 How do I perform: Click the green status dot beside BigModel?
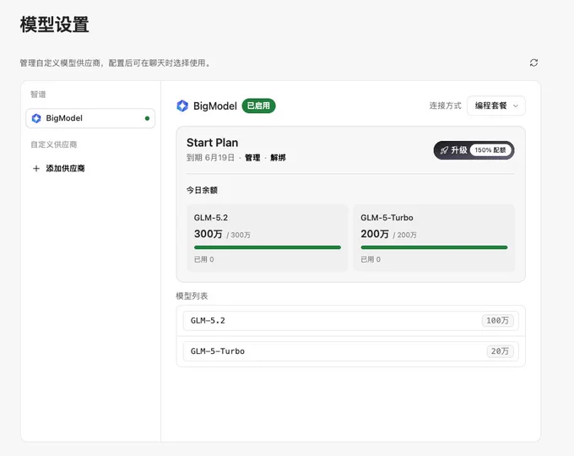(147, 118)
